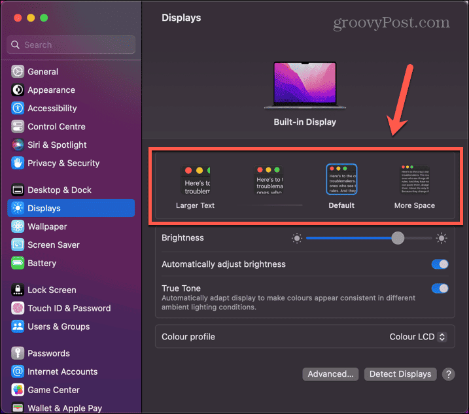
Task: Click the Game Center icon
Action: 18,389
